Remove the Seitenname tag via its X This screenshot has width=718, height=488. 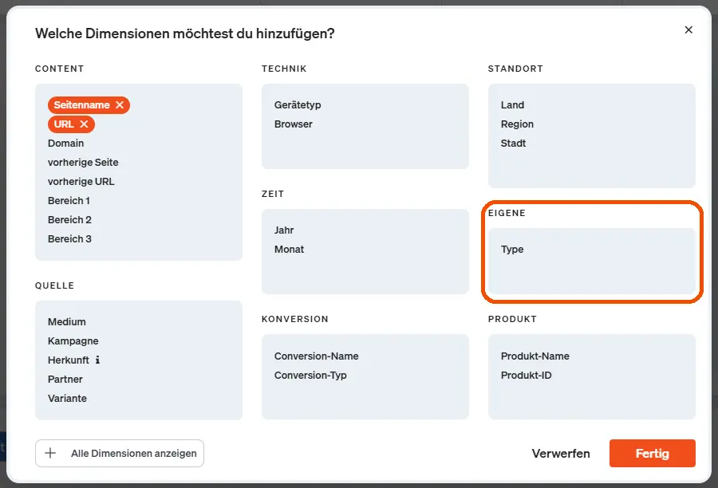(x=120, y=105)
